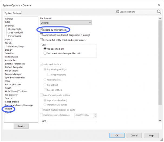Viewport: 164px width, 142px height.
Task: Select Import category
Action: pyautogui.click(x=8, y=109)
